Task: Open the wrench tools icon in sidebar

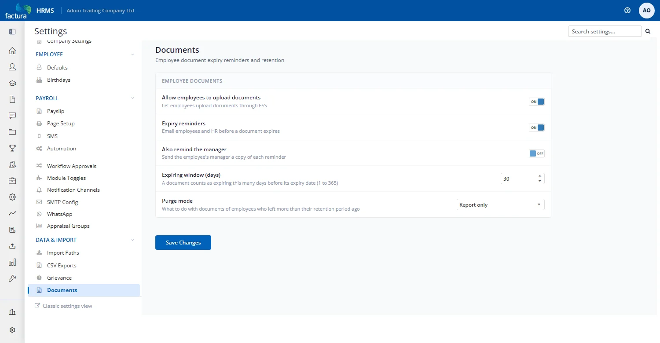Action: pyautogui.click(x=12, y=278)
